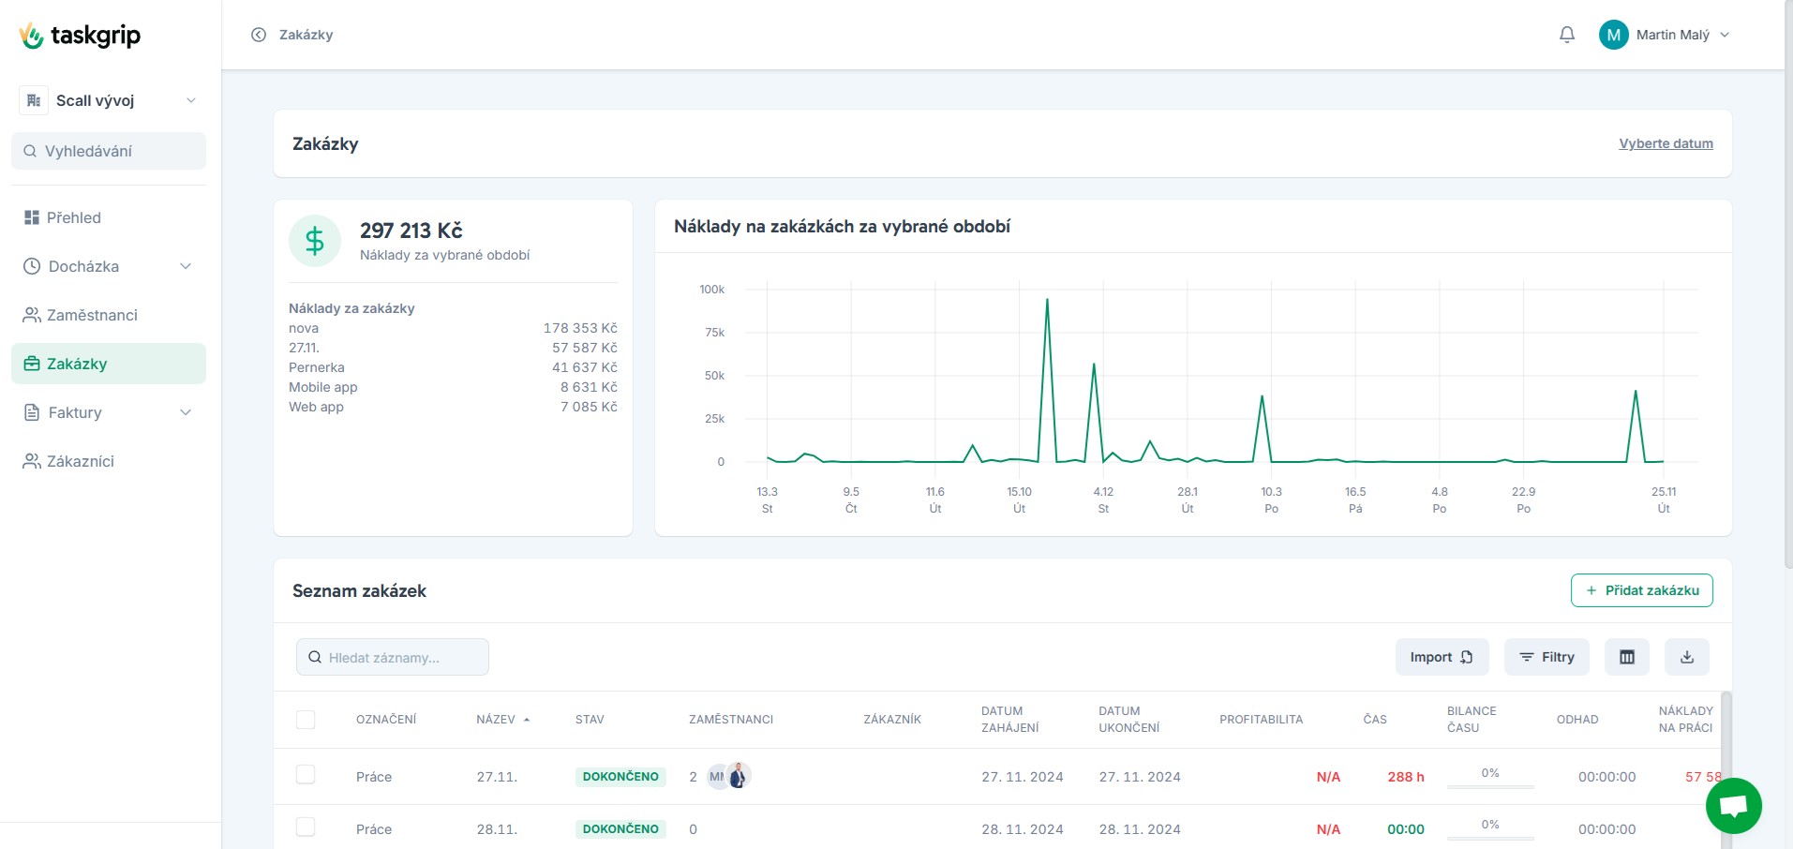Open Zaměstnanci in the sidebar

(109, 315)
